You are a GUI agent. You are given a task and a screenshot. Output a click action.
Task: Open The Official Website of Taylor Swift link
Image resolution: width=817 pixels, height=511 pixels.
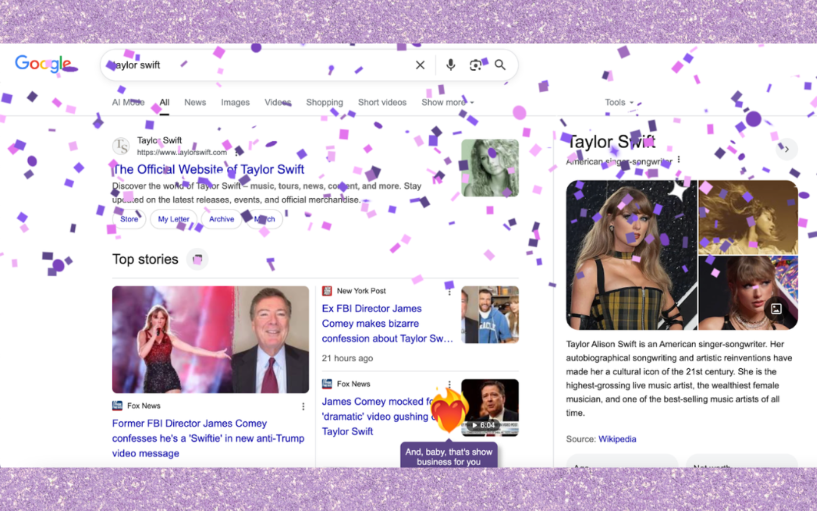tap(208, 170)
